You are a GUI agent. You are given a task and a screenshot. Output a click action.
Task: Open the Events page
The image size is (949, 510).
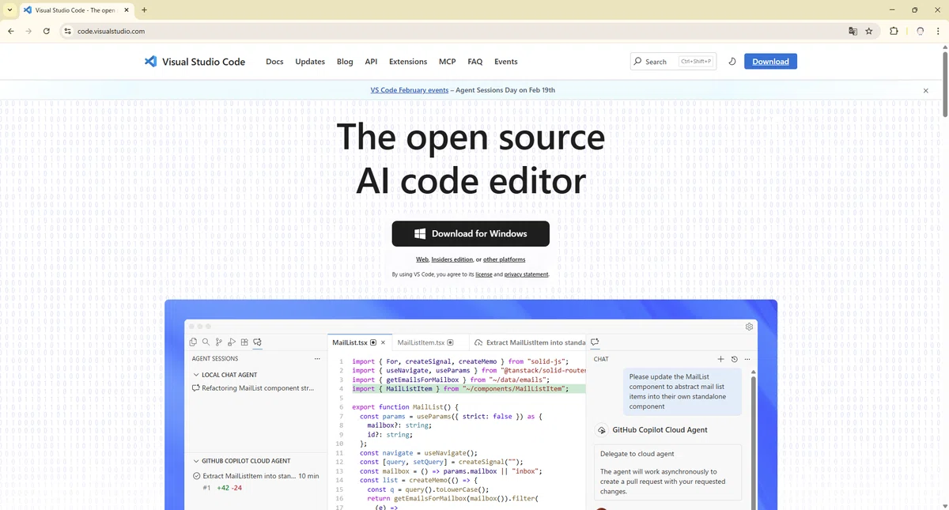pyautogui.click(x=506, y=62)
